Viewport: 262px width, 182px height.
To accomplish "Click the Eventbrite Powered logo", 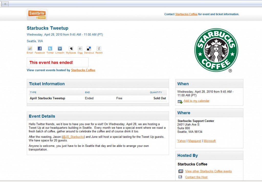I will [37, 14].
